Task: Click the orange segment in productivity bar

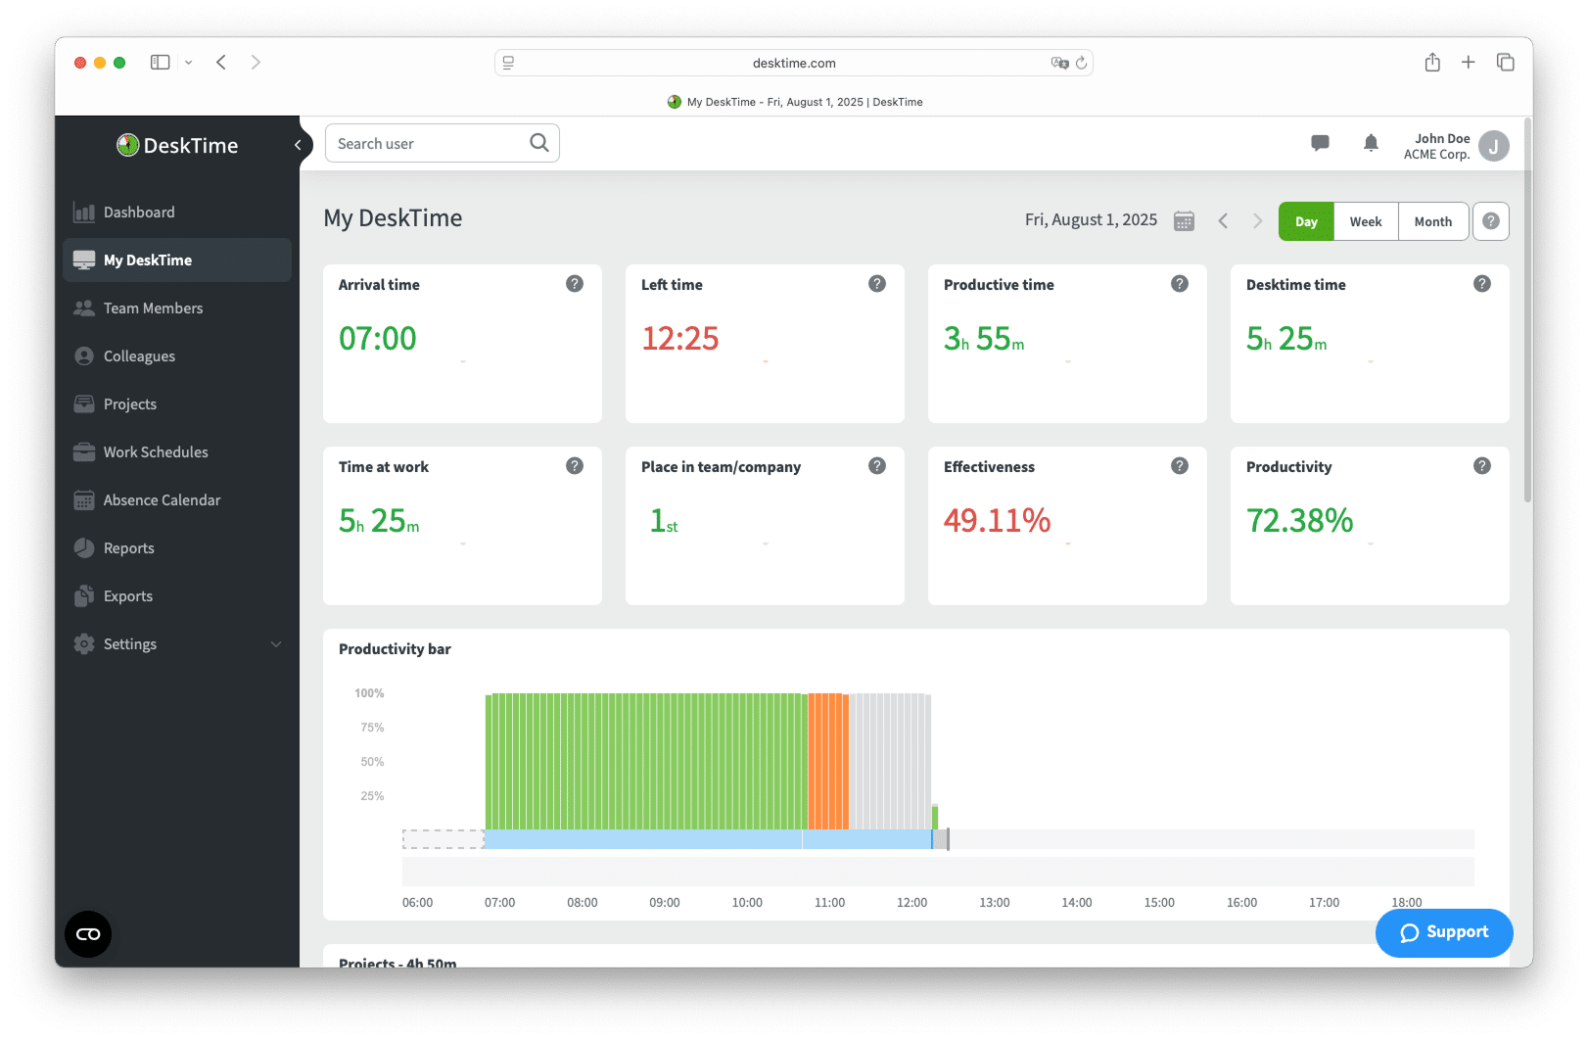Action: coord(827,761)
